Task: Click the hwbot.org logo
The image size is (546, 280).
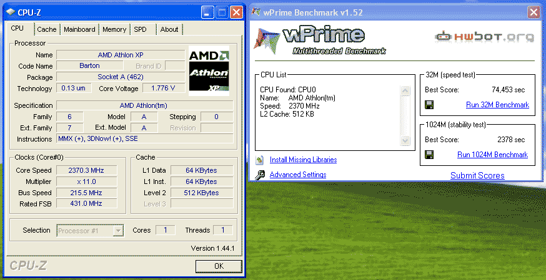Action: 484,36
